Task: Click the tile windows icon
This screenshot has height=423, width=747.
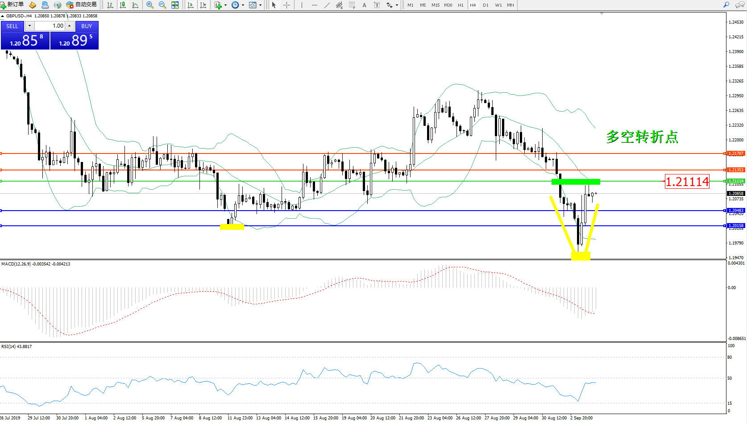Action: coord(175,5)
